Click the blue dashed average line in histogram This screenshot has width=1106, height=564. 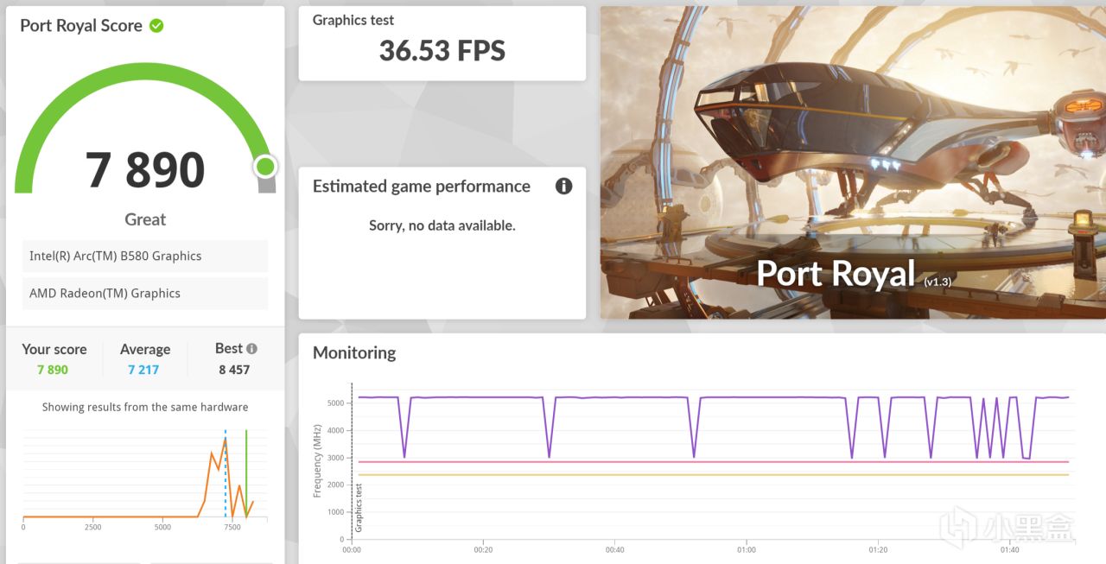coord(226,473)
